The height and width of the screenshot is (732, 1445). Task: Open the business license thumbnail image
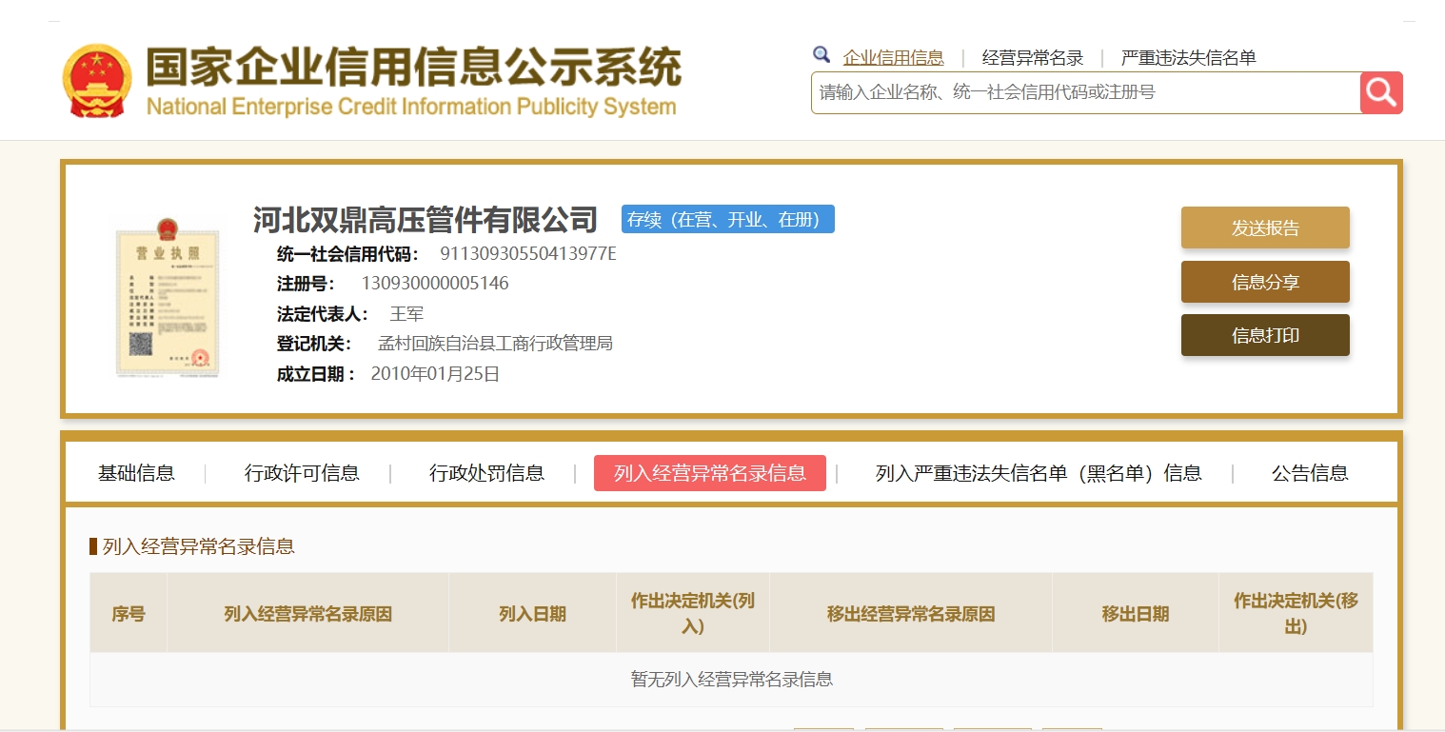[168, 297]
